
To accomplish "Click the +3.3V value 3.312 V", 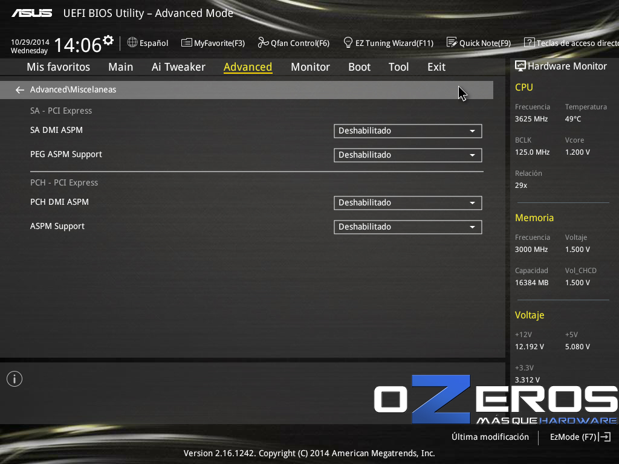I will (x=527, y=379).
